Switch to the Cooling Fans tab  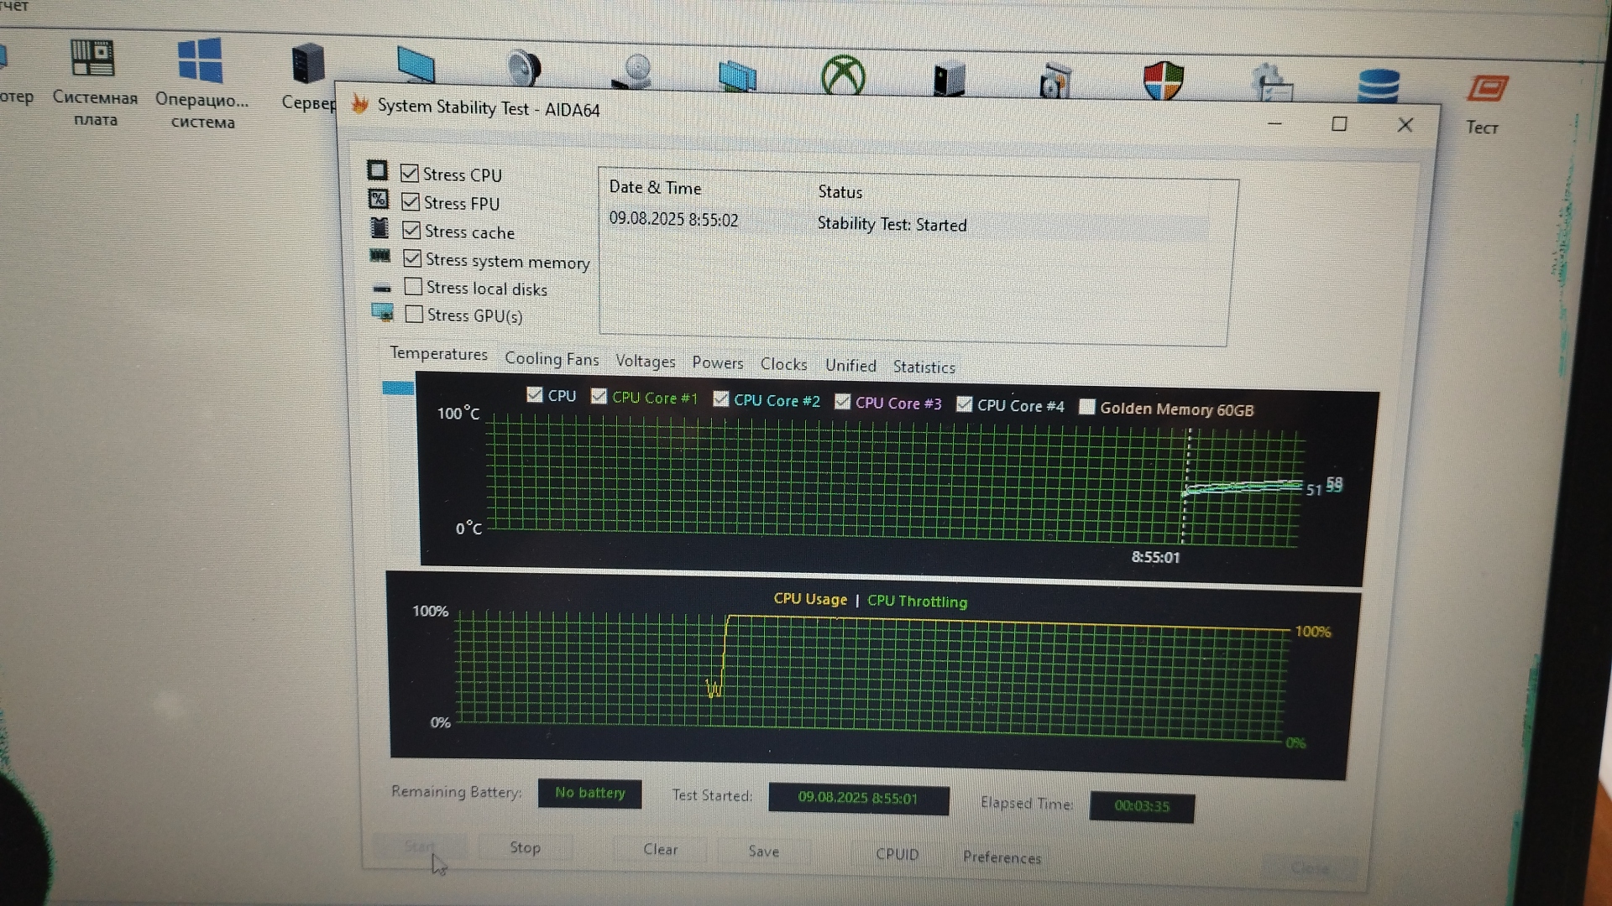pyautogui.click(x=552, y=359)
